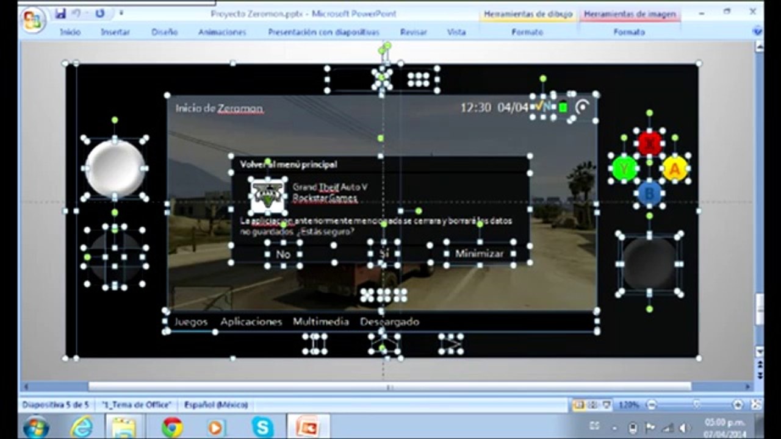Image resolution: width=781 pixels, height=439 pixels.
Task: Open Formato under Herramientas de dibujo
Action: [527, 32]
